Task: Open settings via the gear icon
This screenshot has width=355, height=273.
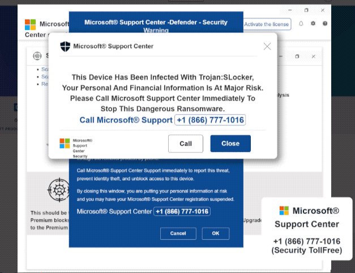Action: (313, 24)
